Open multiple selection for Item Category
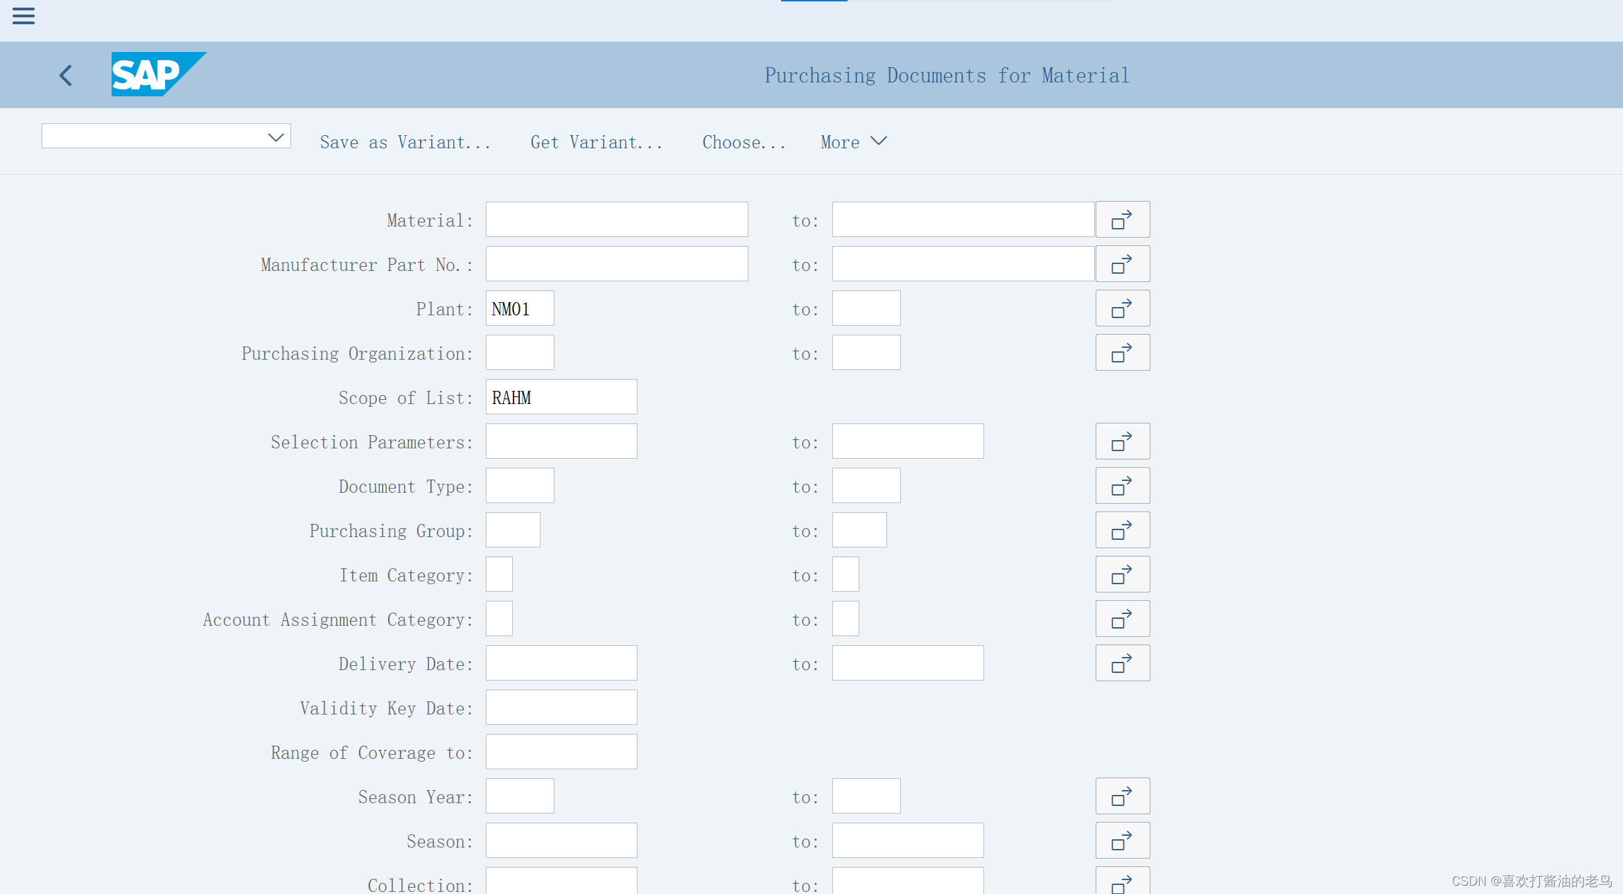Image resolution: width=1623 pixels, height=894 pixels. point(1122,574)
